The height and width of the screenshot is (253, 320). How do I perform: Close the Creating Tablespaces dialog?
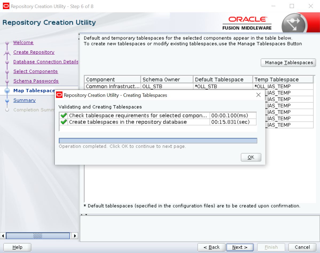coord(258,95)
